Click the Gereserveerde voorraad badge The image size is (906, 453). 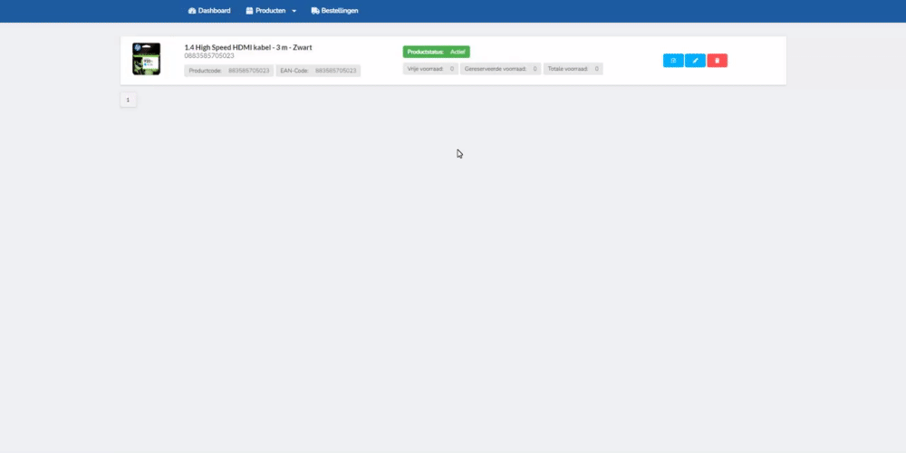[x=500, y=69]
